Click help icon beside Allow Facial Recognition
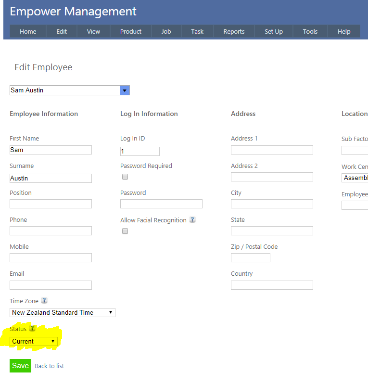 192,220
